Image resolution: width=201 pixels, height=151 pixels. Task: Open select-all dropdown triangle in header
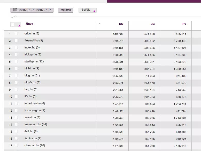tap(19, 26)
